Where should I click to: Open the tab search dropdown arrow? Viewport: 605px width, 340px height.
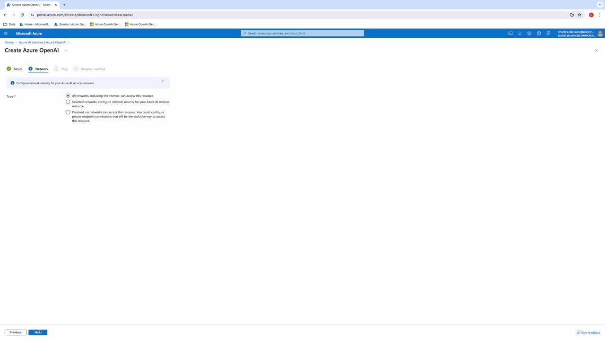click(600, 5)
